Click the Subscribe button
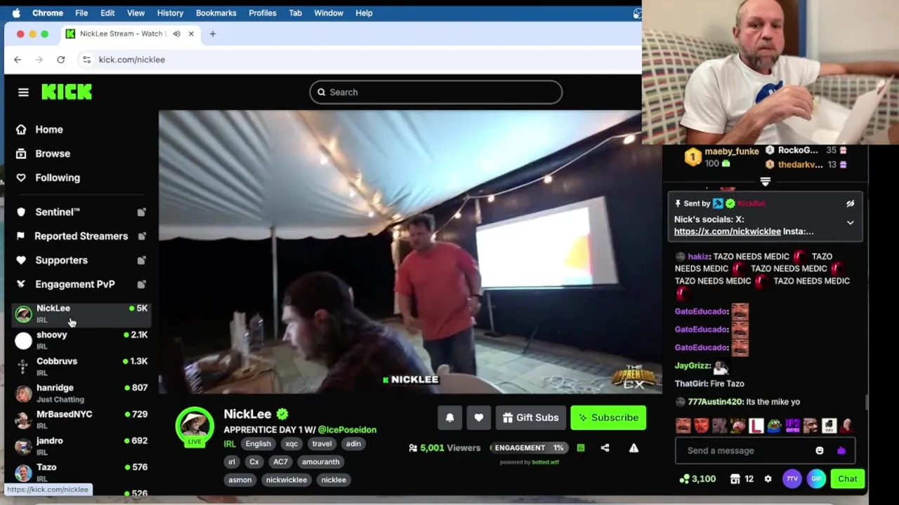The height and width of the screenshot is (505, 899). (608, 417)
